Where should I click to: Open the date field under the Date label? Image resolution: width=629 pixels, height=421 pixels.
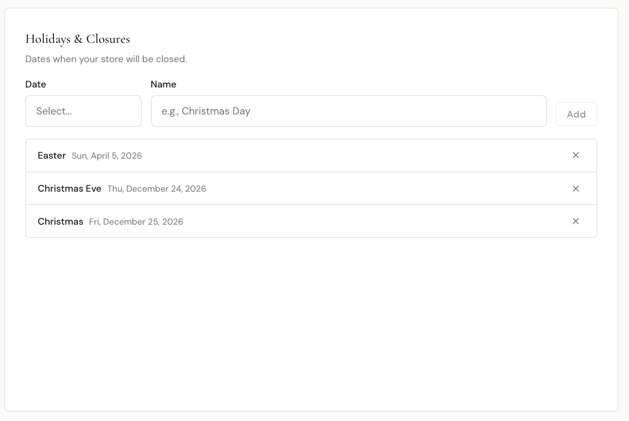pos(84,111)
